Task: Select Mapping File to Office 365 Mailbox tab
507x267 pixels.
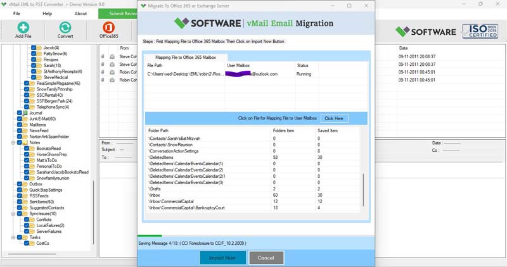Action: click(186, 57)
